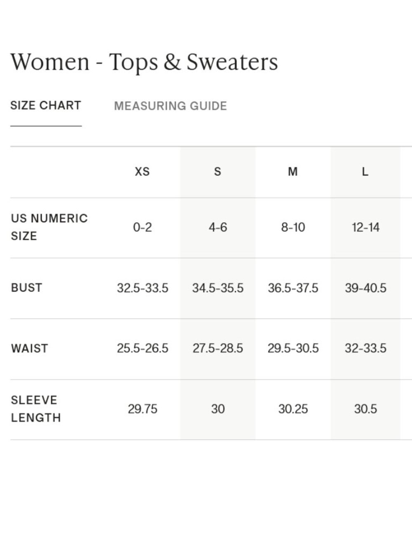Click the 29.5-30.5 waist cell

[x=293, y=348]
